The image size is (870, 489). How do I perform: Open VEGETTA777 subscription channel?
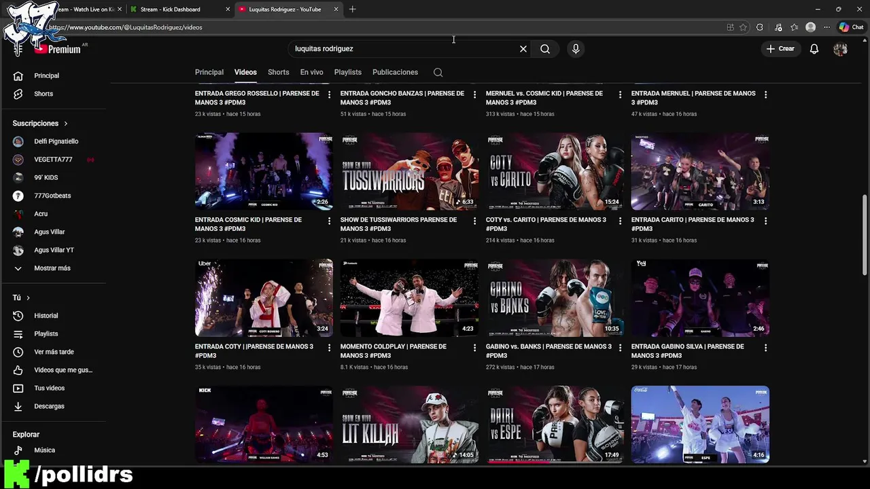[53, 160]
